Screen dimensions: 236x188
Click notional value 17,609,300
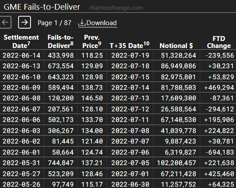[x=179, y=98]
